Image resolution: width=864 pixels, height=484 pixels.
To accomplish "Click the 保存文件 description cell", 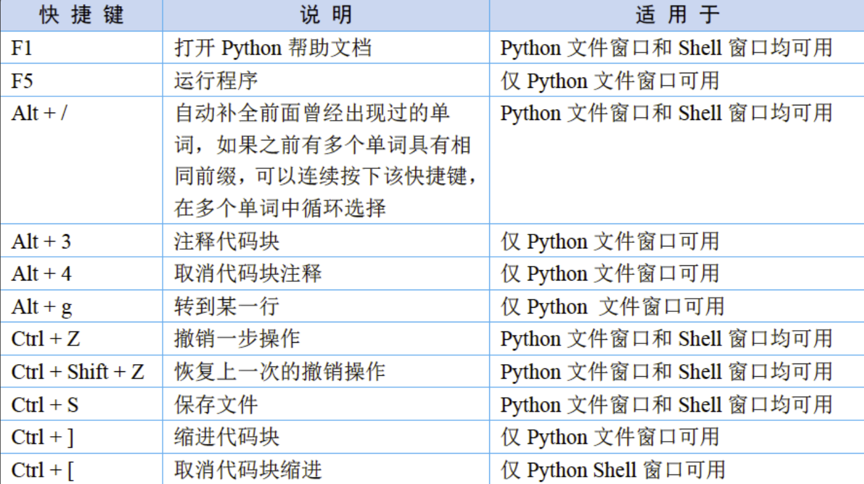I will 216,404.
